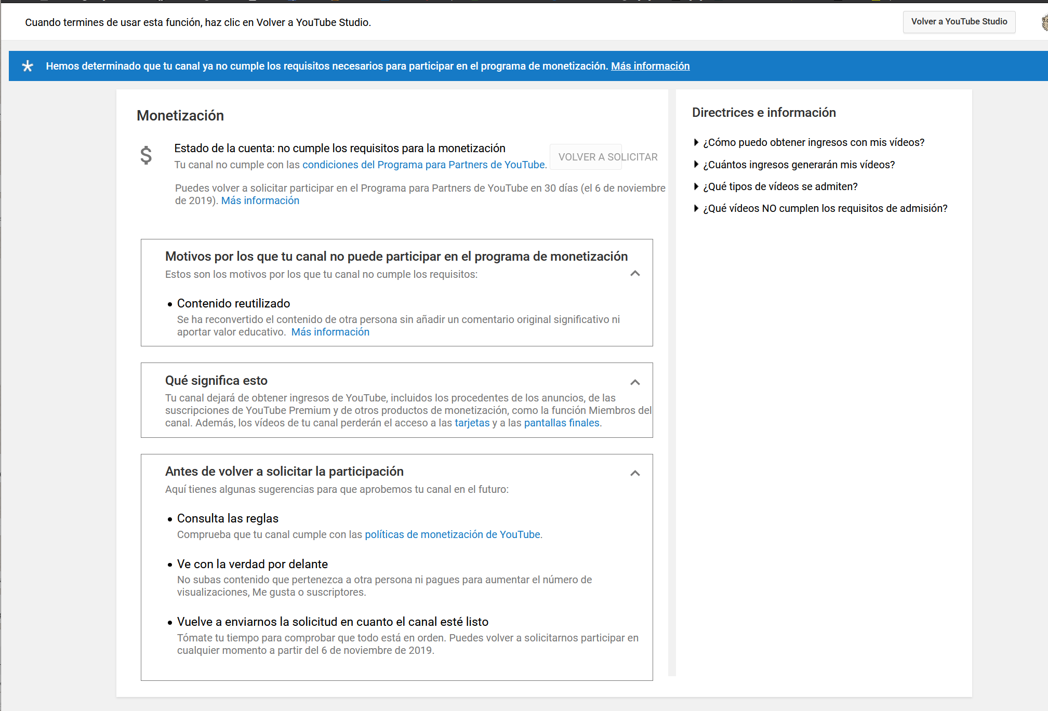This screenshot has width=1048, height=711.
Task: Collapse the Qué significa esto section
Action: coord(635,382)
